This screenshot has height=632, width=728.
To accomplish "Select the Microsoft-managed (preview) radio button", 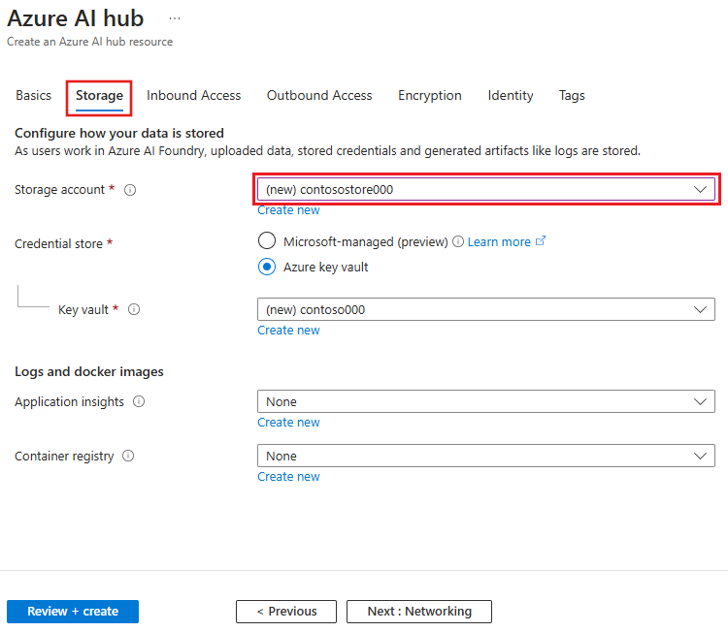I will point(267,241).
